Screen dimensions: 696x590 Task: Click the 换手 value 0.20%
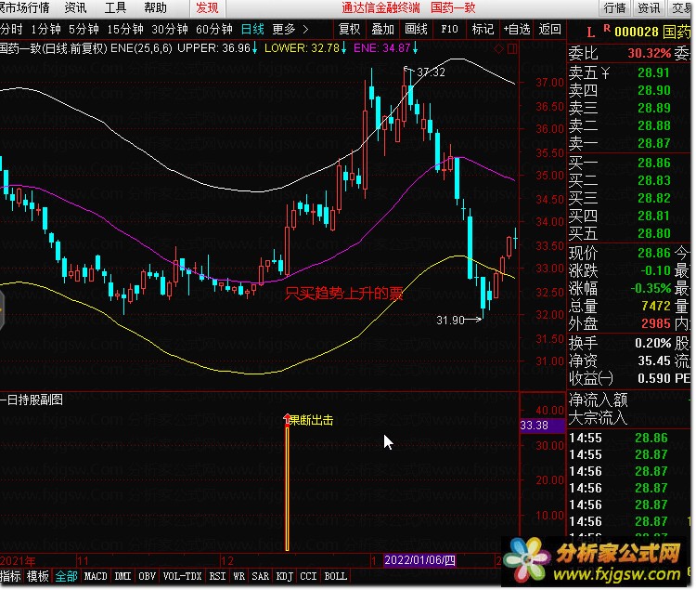point(653,343)
